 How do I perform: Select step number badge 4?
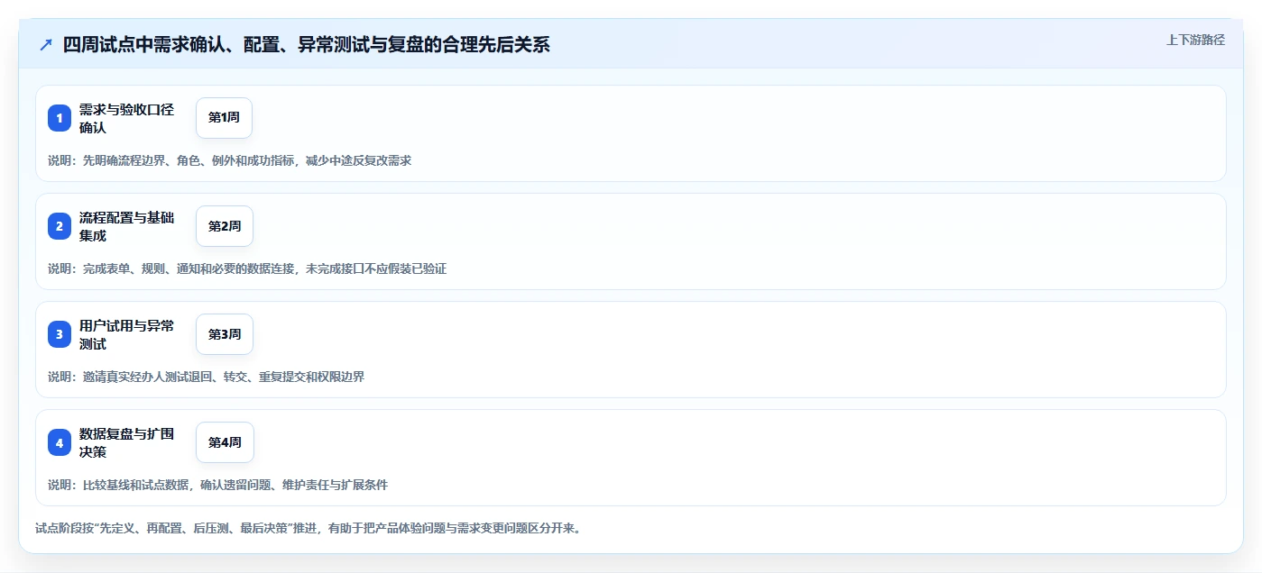pos(60,442)
